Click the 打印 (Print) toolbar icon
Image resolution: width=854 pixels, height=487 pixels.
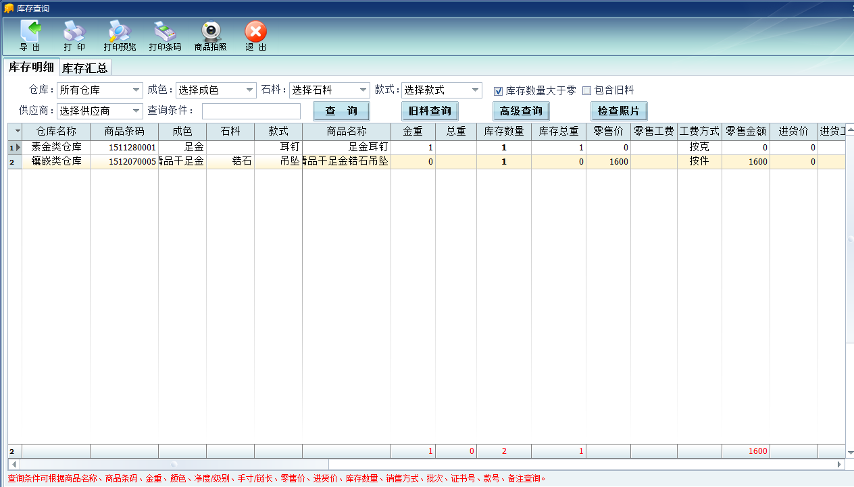tap(74, 32)
